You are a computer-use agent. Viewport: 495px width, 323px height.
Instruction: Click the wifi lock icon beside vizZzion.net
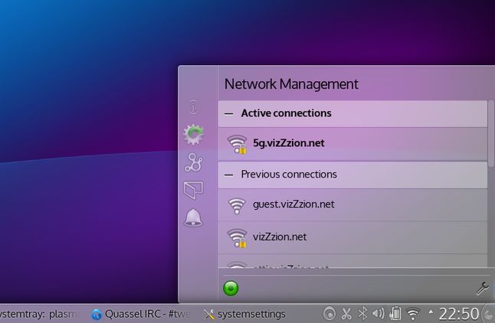(x=237, y=238)
